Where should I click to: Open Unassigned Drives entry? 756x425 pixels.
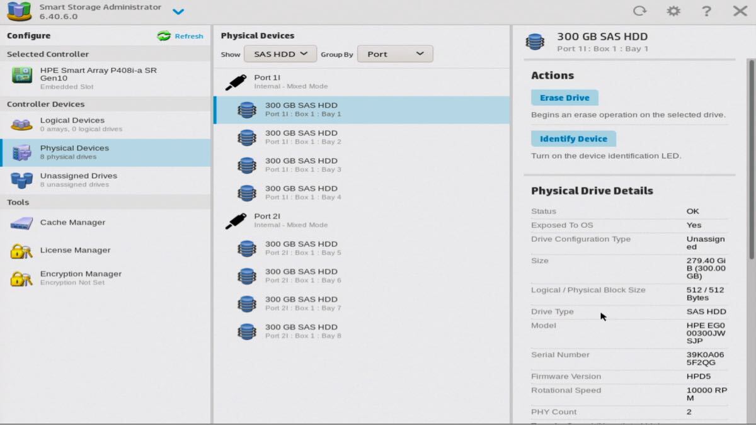(105, 180)
